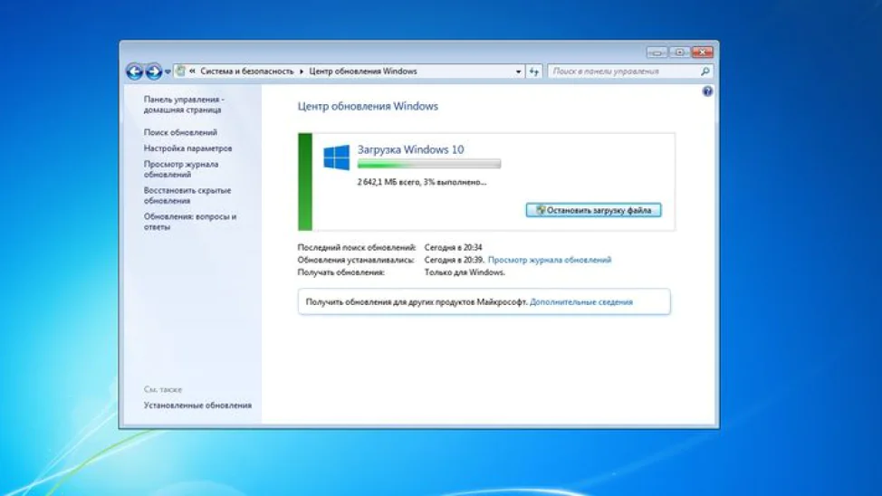Open the Help question mark icon
882x496 pixels.
pos(707,91)
